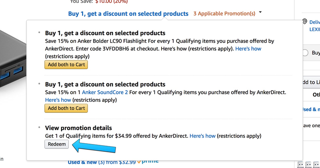Screen dimensions: 320x168
Task: Open the blue Buy 1 discount heading link
Action: (128, 14)
